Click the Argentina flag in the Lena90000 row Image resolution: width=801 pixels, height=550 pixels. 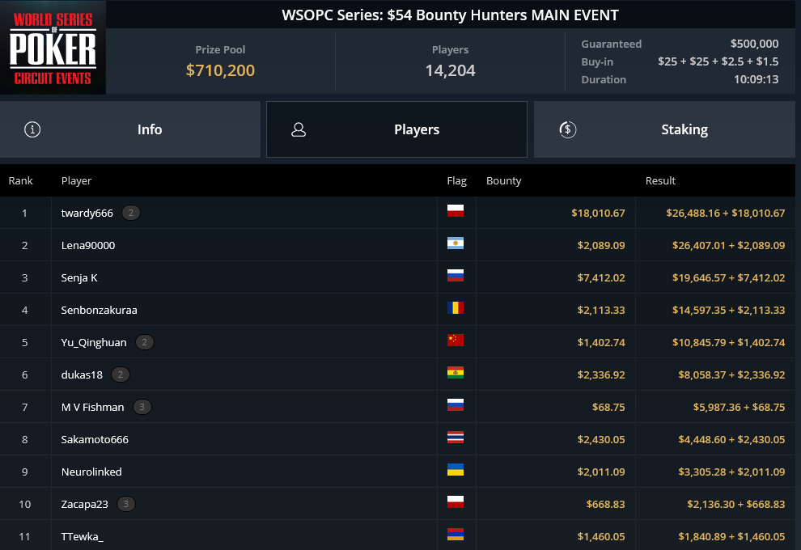point(456,243)
